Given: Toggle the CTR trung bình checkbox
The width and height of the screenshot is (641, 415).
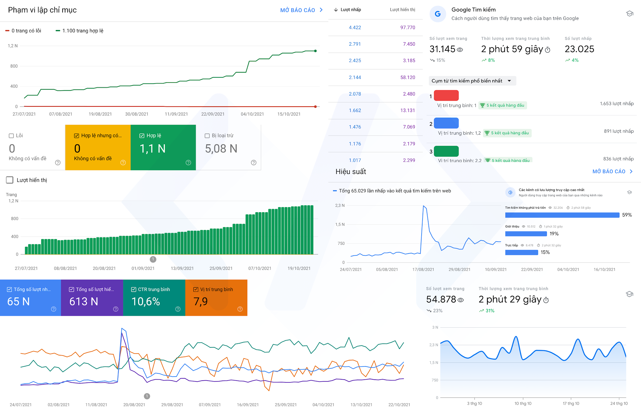Looking at the screenshot, I should coord(134,289).
